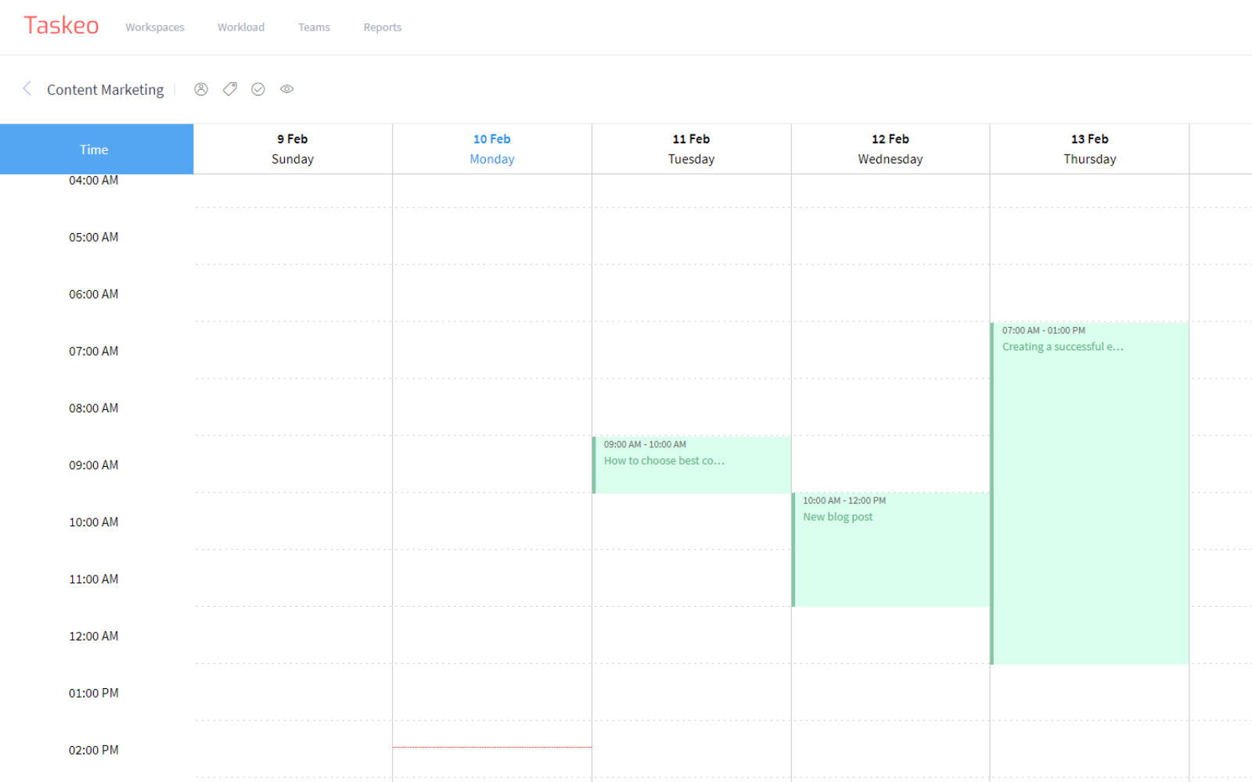Select the task completion status icon
The width and height of the screenshot is (1252, 782).
click(258, 89)
